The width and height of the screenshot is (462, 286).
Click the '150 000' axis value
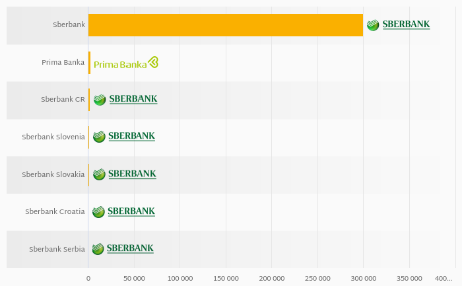click(x=226, y=278)
